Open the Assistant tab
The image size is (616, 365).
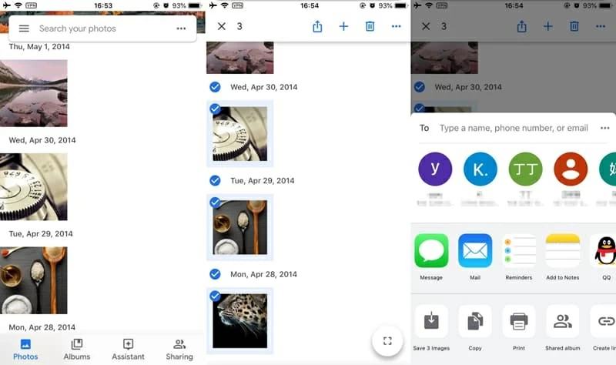(128, 349)
